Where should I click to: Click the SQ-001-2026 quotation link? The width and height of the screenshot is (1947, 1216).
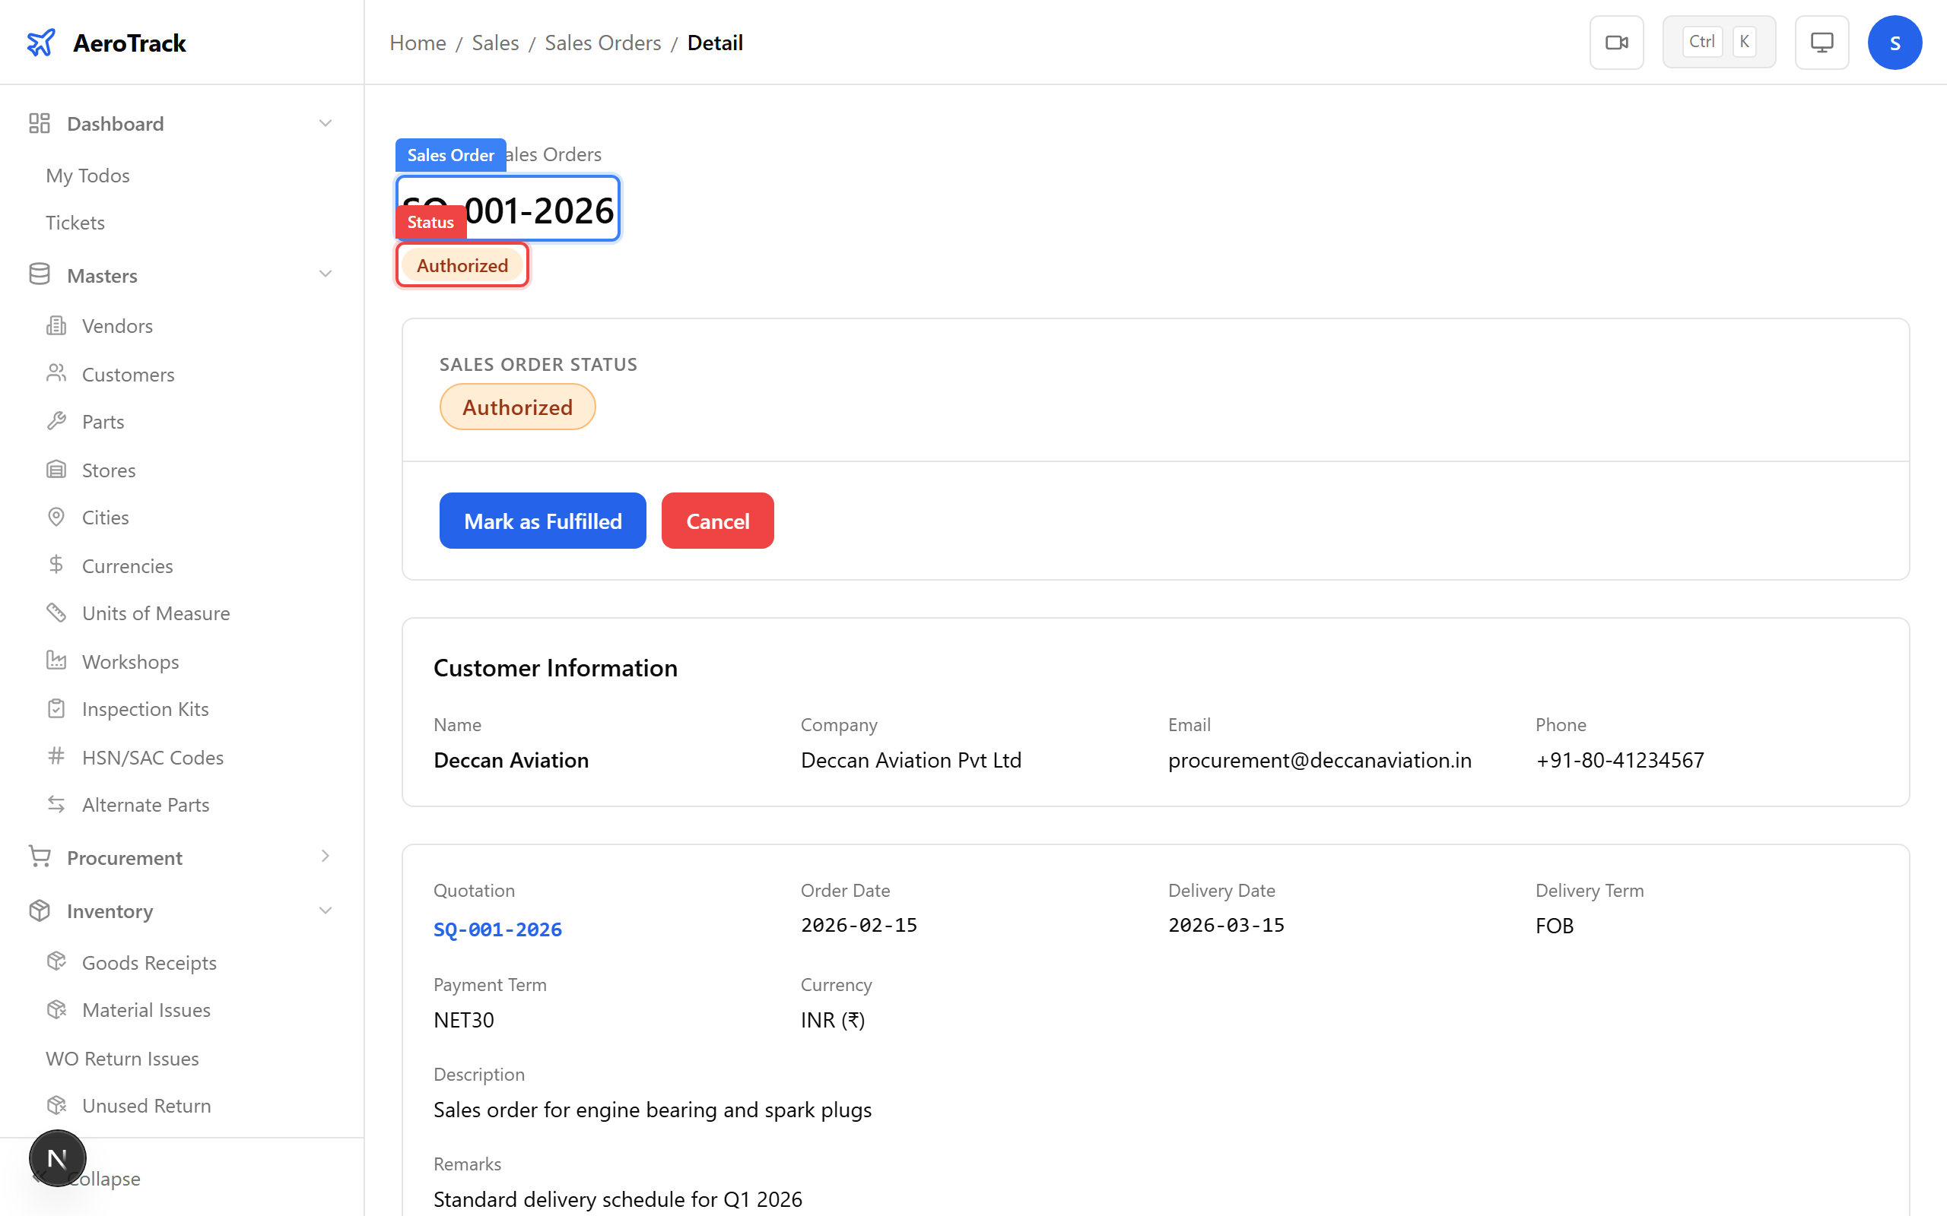tap(497, 929)
